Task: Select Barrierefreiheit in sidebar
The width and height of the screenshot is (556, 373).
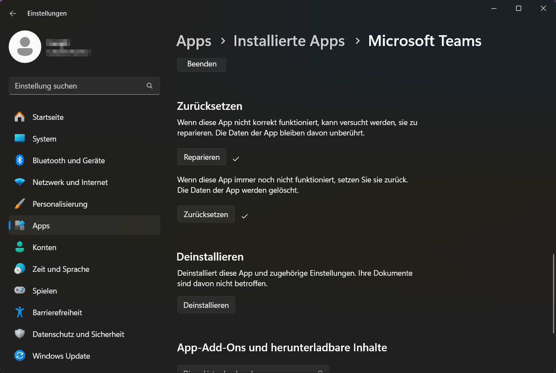Action: (84, 313)
